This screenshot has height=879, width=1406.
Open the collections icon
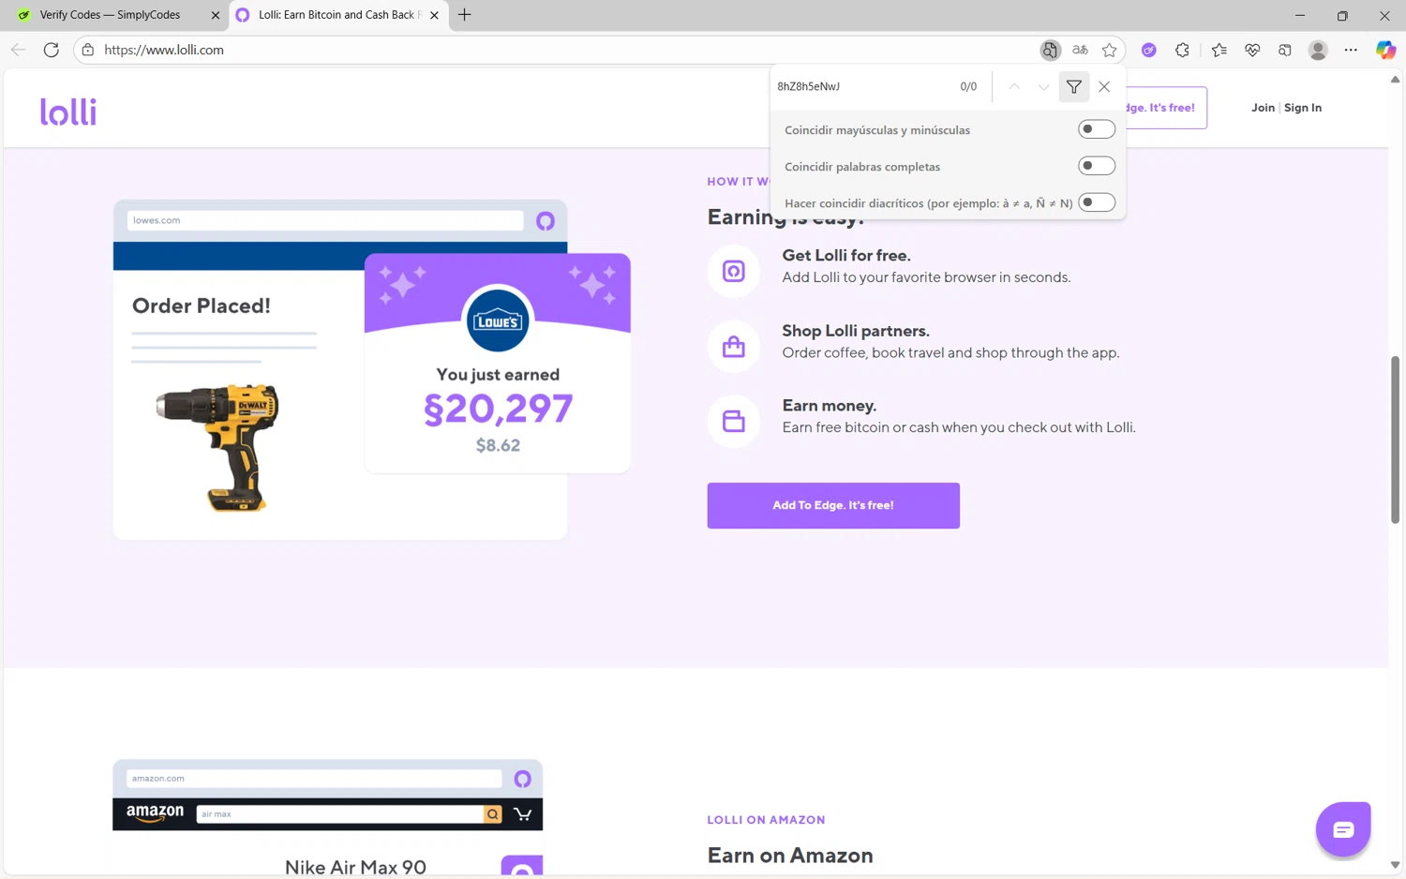1285,50
